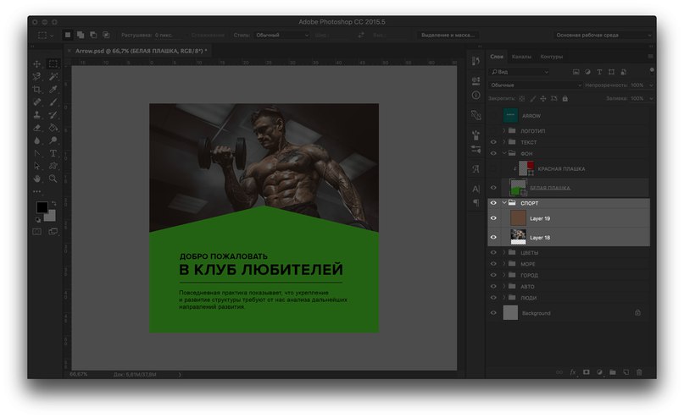Open the Info panel icon
Viewport: 684px width, 418px height.
(476, 95)
